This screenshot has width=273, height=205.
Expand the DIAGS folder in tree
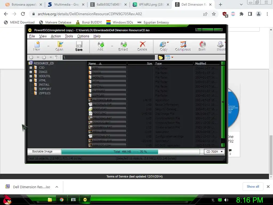click(31, 72)
